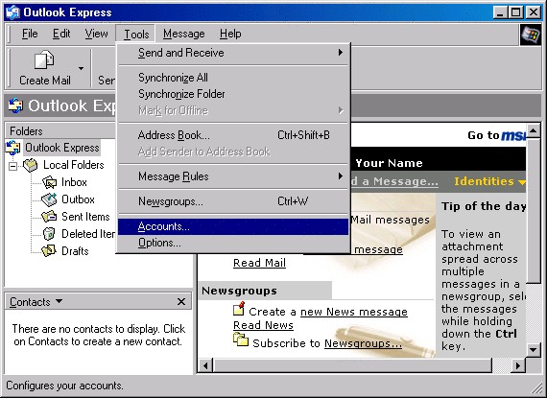Select Options in Tools menu
547x398 pixels.
[x=233, y=243]
